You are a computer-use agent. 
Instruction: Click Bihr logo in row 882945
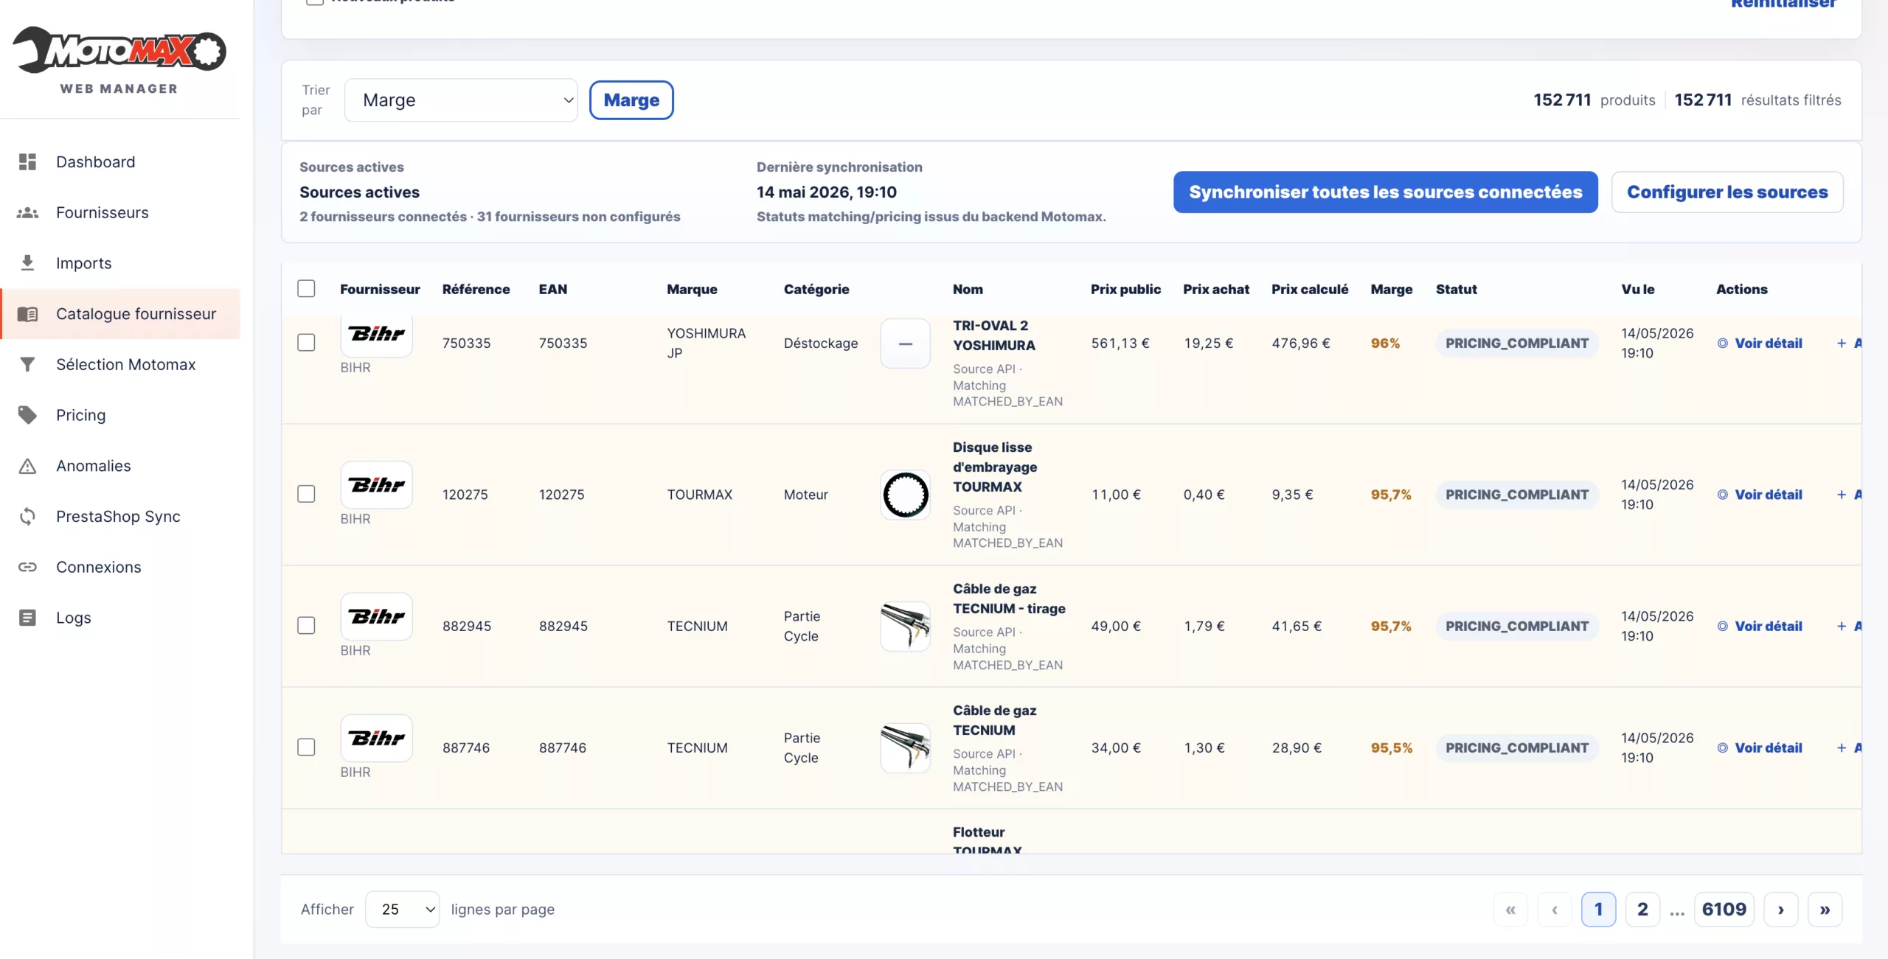point(376,616)
